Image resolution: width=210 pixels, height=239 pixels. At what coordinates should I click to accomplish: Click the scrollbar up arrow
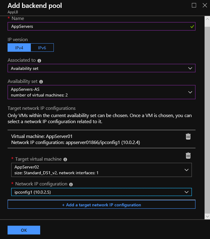[207, 19]
